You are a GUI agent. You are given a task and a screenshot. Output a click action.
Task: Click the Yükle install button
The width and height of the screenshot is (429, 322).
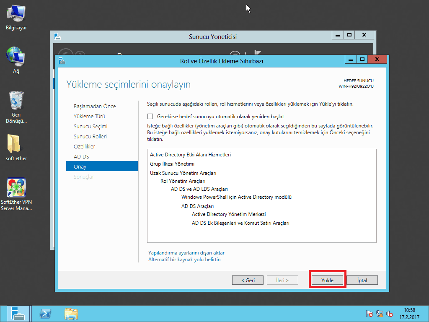[327, 280]
